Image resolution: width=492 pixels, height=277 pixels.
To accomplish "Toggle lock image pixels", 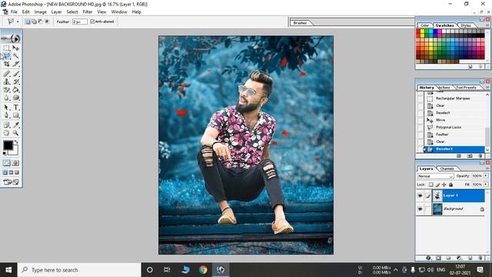I will [x=437, y=185].
